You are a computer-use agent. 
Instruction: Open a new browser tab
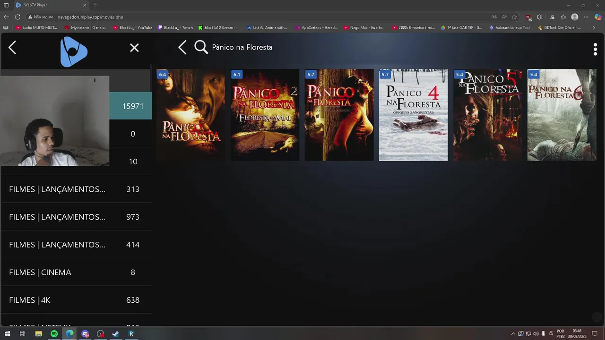95,5
